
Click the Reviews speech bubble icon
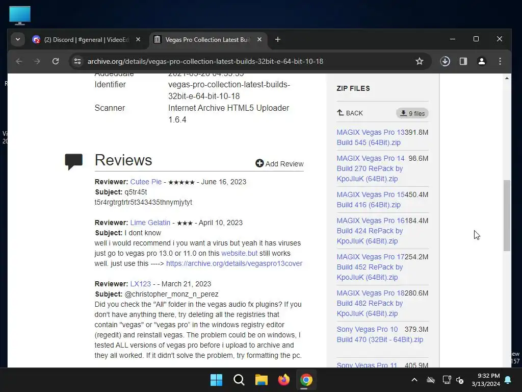tap(73, 162)
